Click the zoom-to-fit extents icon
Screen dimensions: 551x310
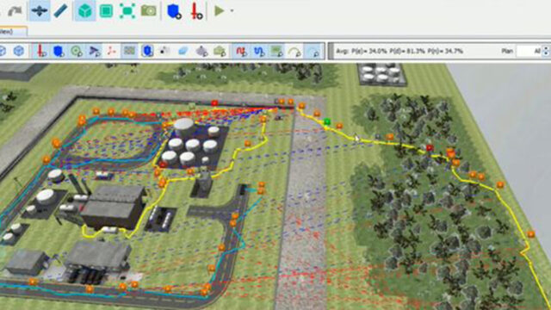[x=127, y=11]
